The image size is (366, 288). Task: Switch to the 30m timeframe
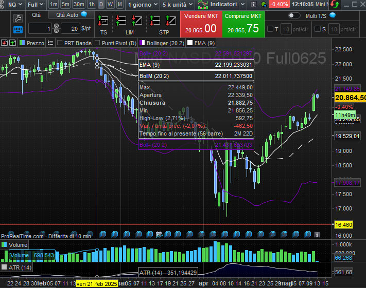tap(78, 4)
